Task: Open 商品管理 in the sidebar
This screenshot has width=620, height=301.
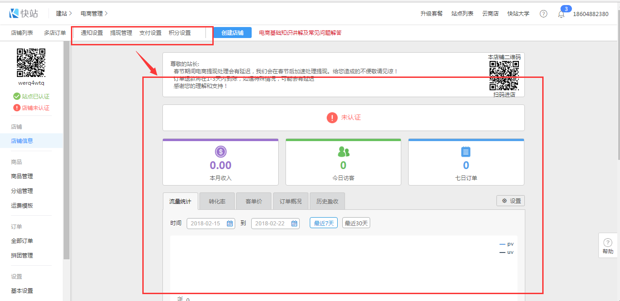Action: (22, 176)
